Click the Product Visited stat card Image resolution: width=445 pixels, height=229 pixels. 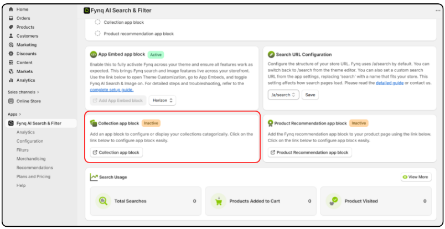(x=376, y=201)
